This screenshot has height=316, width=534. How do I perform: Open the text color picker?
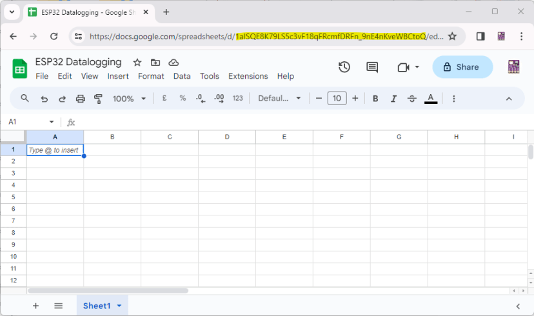point(431,99)
